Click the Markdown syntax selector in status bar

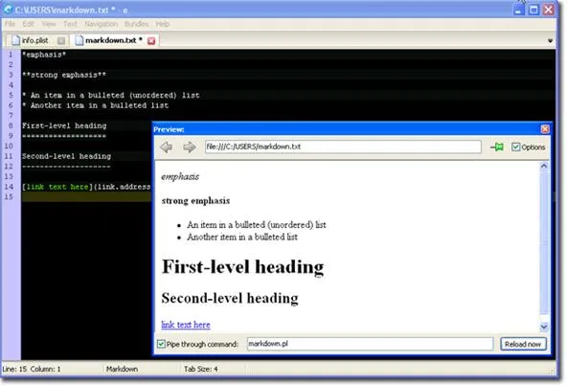[x=122, y=369]
